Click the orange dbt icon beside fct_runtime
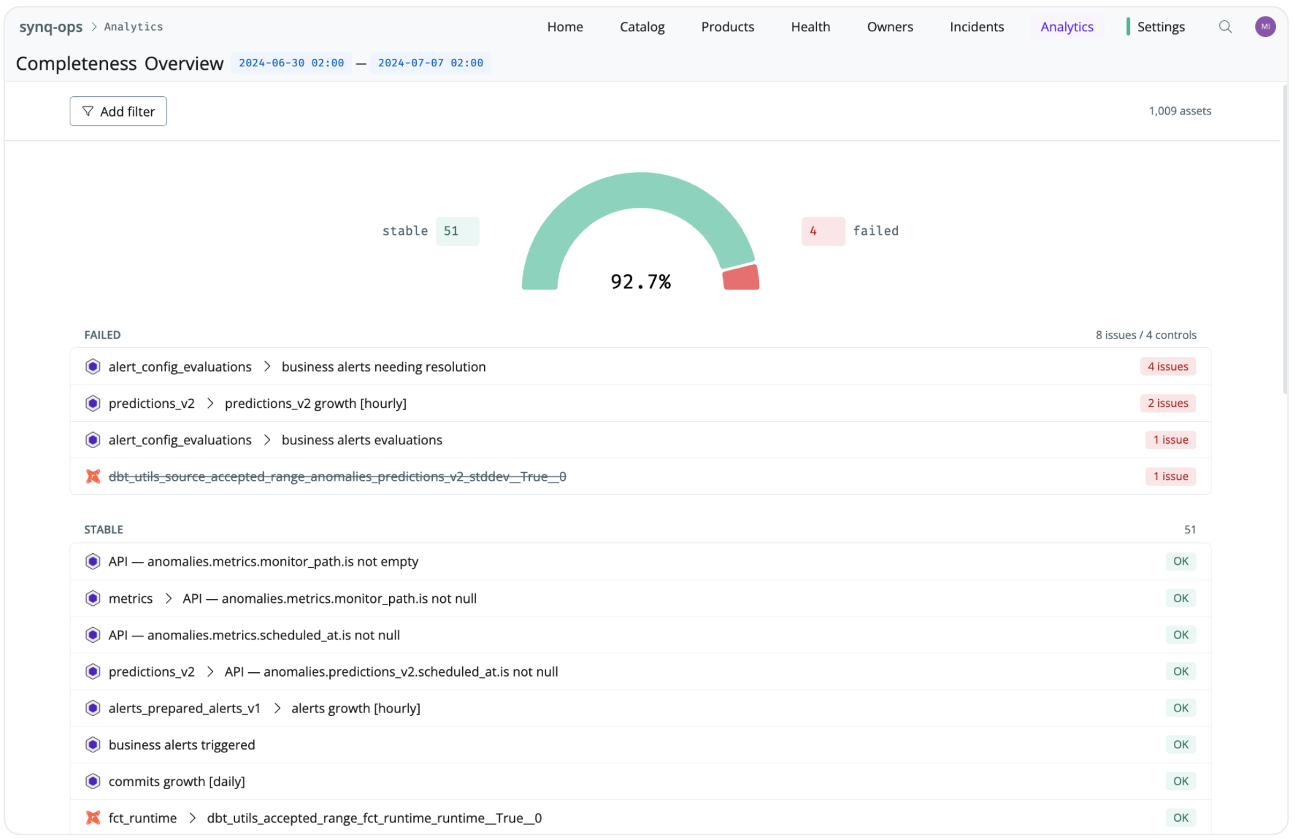1295x840 pixels. 93,817
